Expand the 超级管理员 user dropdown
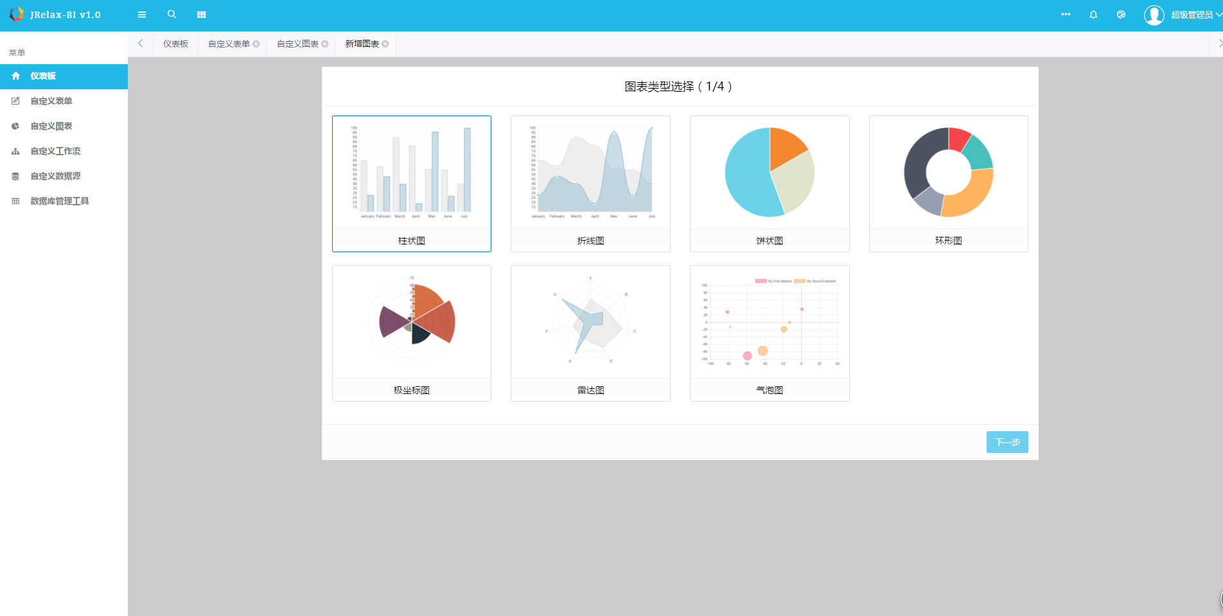The width and height of the screenshot is (1223, 616). 1196,15
